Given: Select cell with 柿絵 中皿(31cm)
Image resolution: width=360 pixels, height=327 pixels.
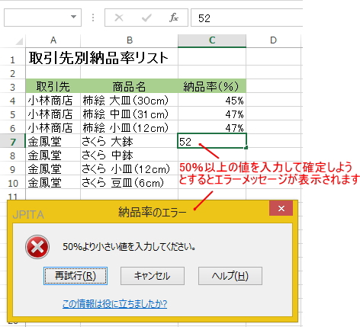Looking at the screenshot, I should (130, 114).
